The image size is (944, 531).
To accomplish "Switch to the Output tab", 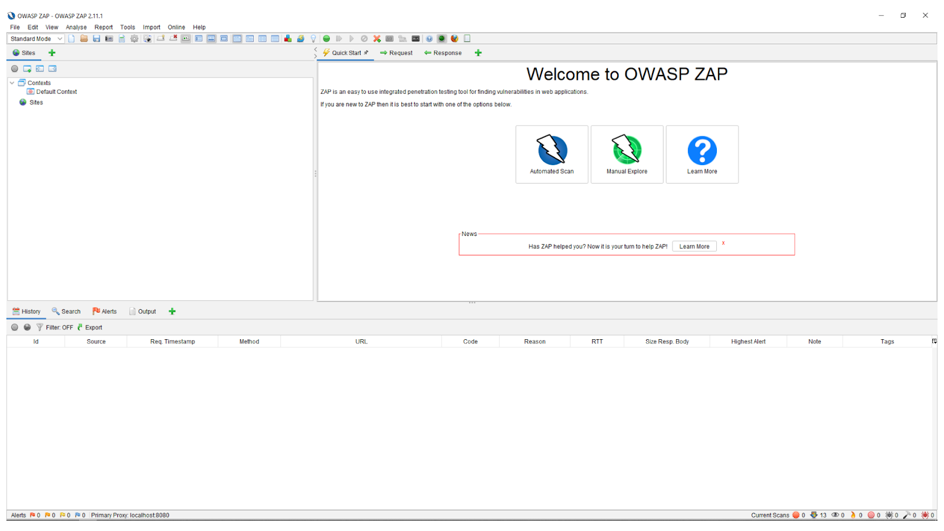I will [143, 311].
